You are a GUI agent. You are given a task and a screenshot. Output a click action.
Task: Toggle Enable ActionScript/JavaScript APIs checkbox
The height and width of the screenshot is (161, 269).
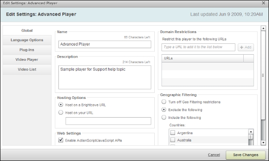61,140
